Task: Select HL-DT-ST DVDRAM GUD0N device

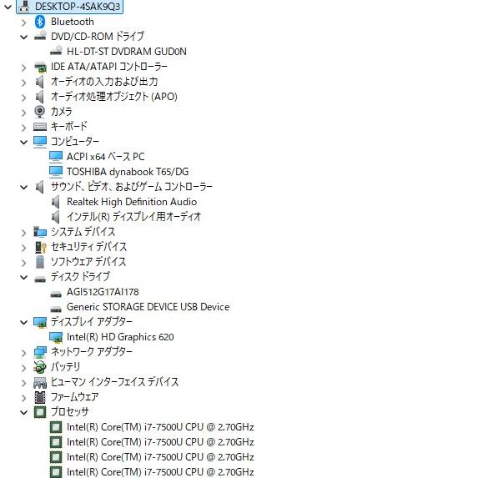Action: pos(127,51)
